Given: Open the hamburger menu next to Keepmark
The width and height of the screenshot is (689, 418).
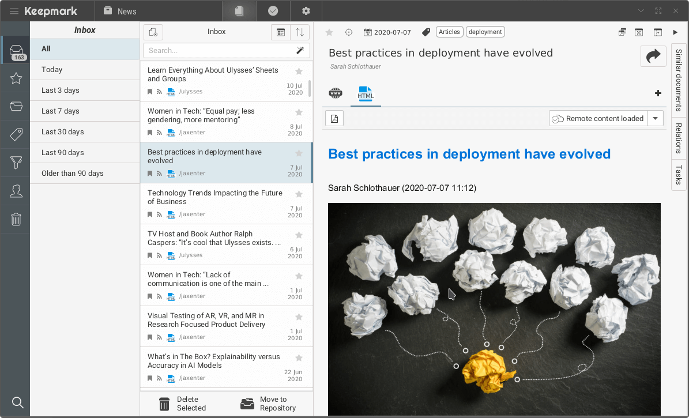Looking at the screenshot, I should (x=14, y=11).
